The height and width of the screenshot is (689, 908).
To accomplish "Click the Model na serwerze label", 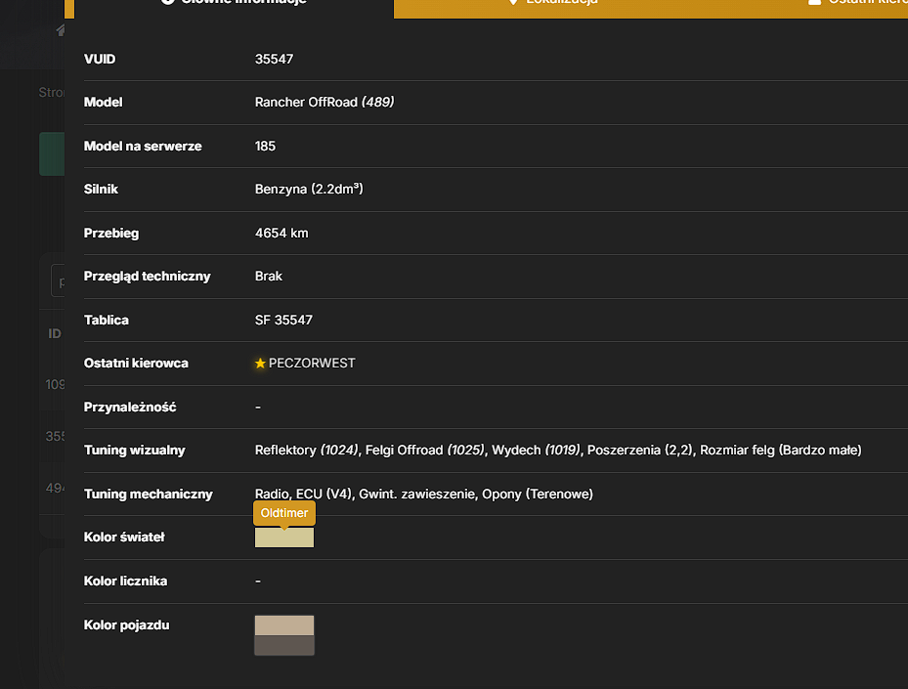I will point(143,146).
